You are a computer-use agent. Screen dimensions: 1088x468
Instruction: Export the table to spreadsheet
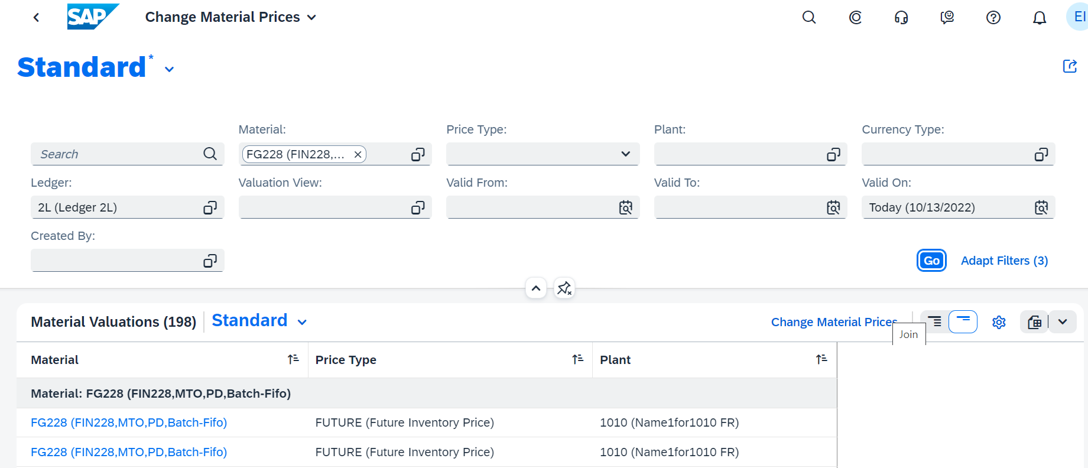(1034, 322)
